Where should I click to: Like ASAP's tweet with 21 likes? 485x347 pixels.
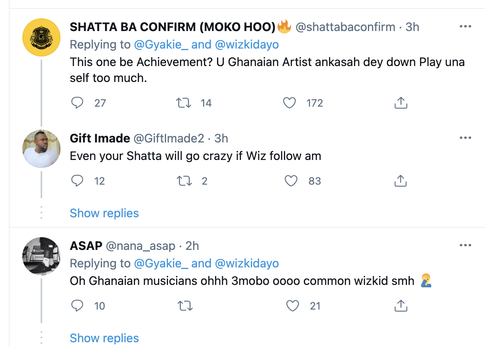click(293, 306)
